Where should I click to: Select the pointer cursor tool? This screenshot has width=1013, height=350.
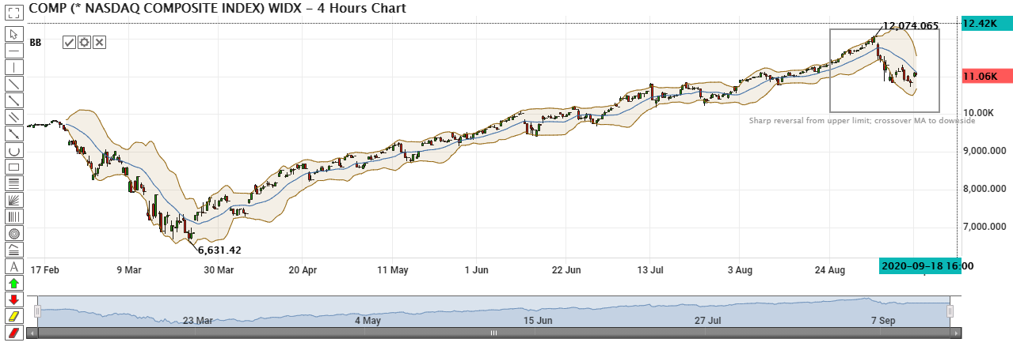[x=13, y=34]
